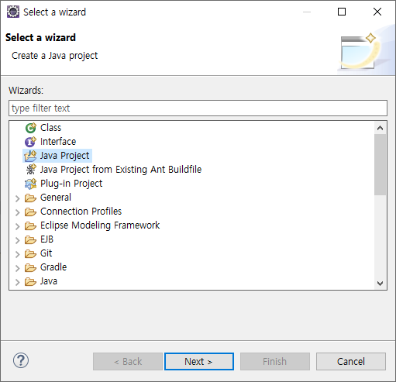Click the Class wizard icon
Screen dimensions: 396x382
(31, 128)
